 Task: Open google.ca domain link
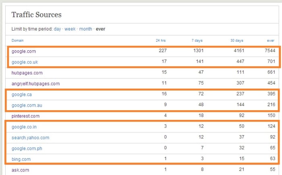coord(22,95)
